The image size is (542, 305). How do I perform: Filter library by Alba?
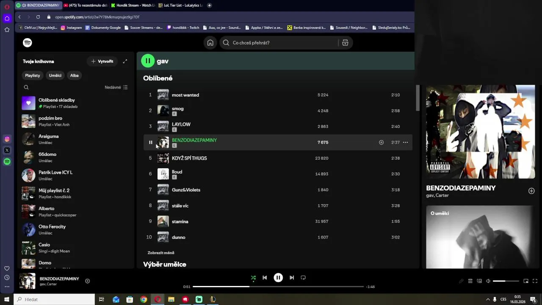[x=75, y=75]
